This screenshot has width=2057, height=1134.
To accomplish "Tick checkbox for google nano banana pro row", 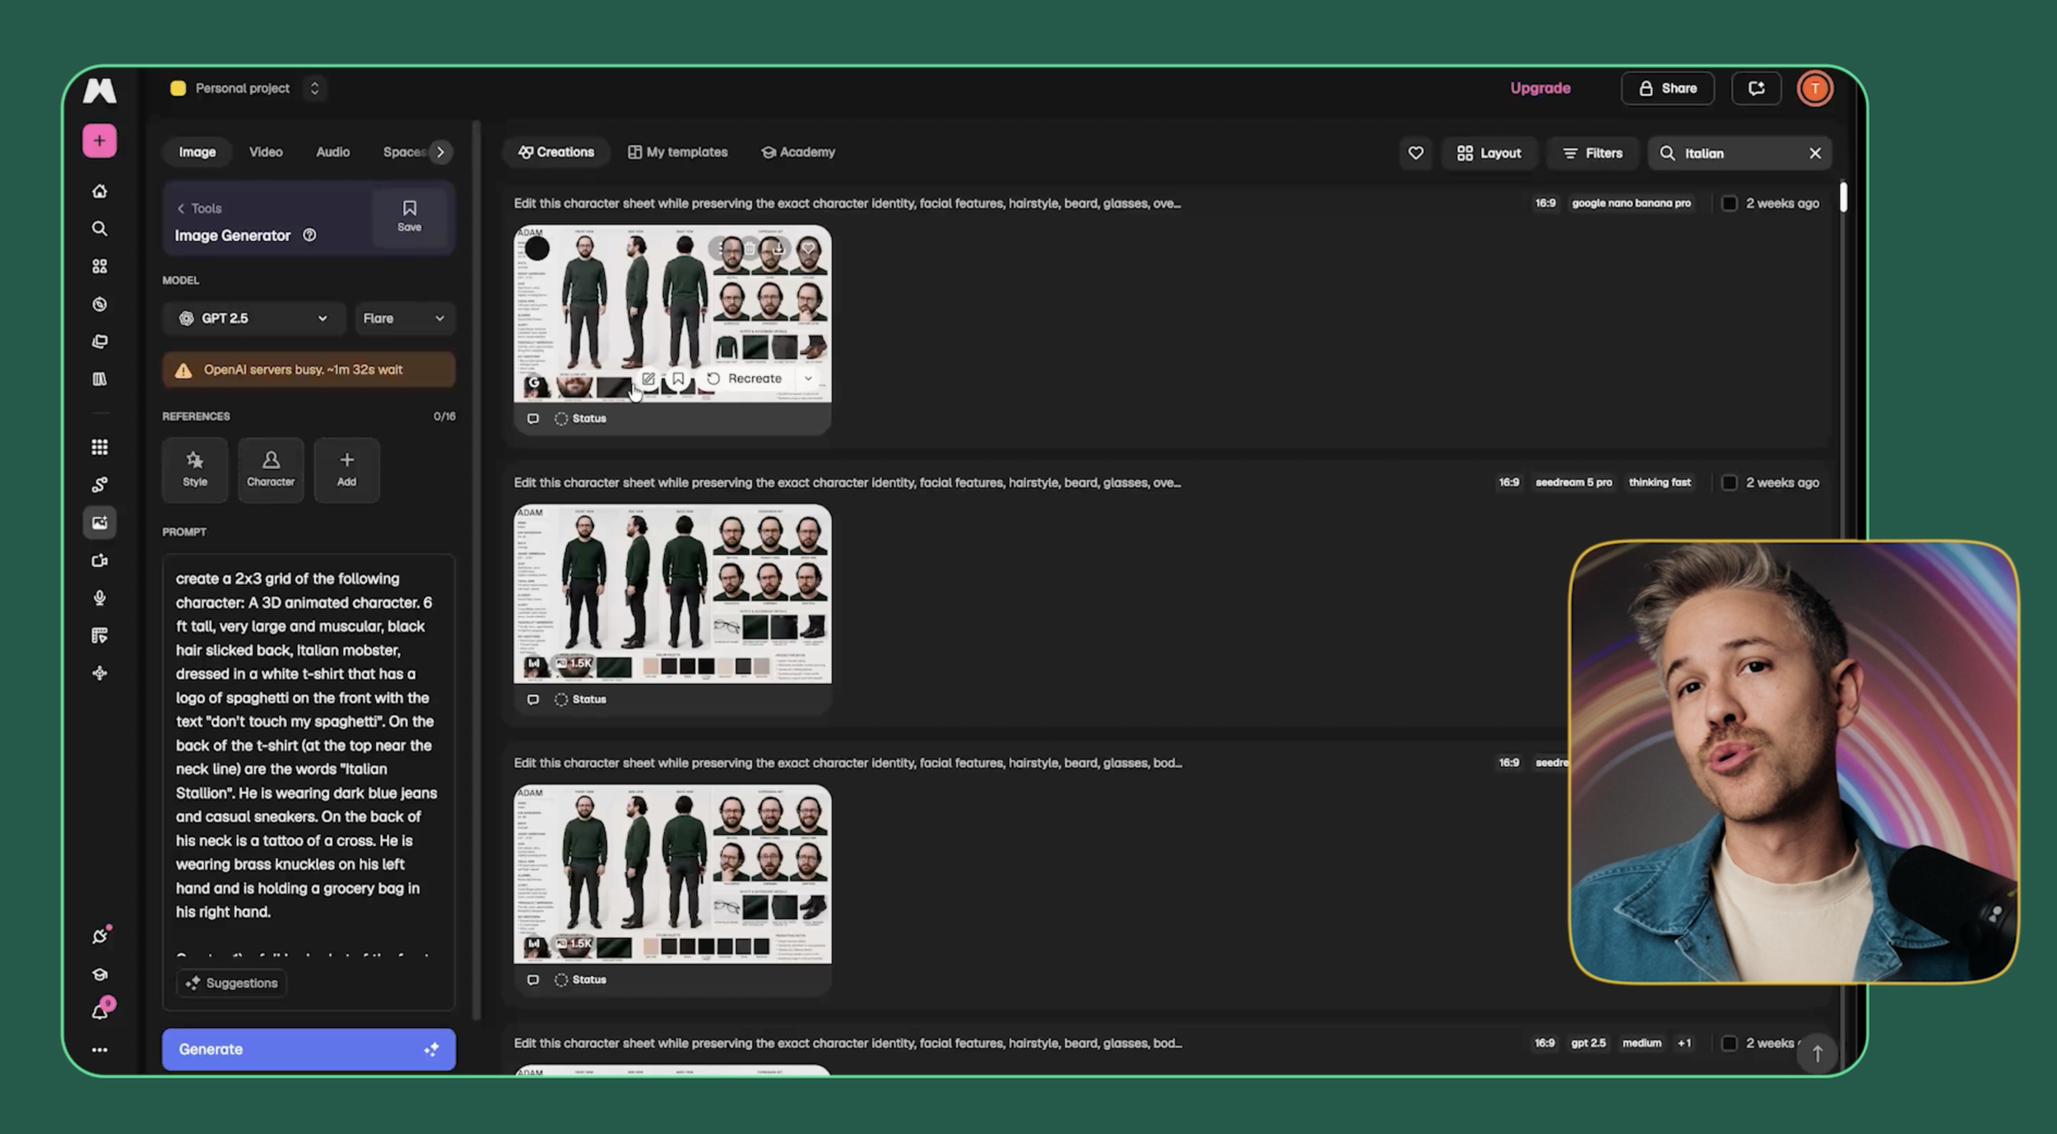I will [x=1730, y=203].
